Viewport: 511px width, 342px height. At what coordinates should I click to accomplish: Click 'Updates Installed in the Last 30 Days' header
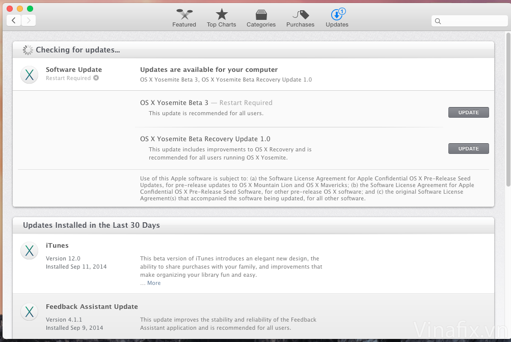(x=91, y=225)
